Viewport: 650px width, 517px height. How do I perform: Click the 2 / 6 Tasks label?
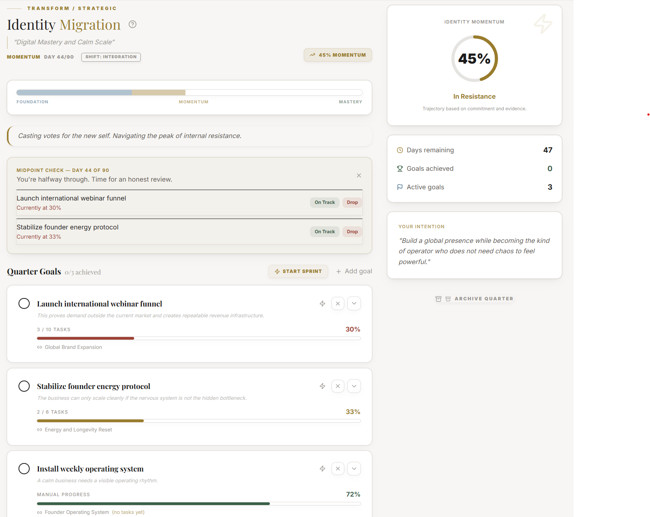(52, 412)
